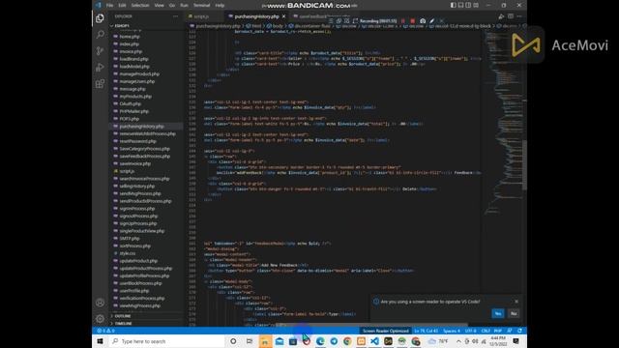Dismiss the screen reader notification with X
The height and width of the screenshot is (348, 619).
coord(516,302)
